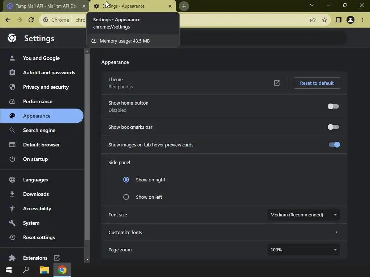
Task: Click the Appearance palette icon
Action: [x=12, y=116]
